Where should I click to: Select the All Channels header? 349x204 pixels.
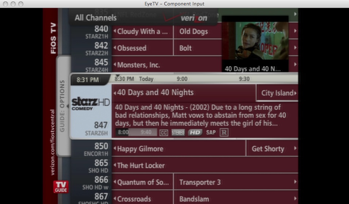click(96, 18)
